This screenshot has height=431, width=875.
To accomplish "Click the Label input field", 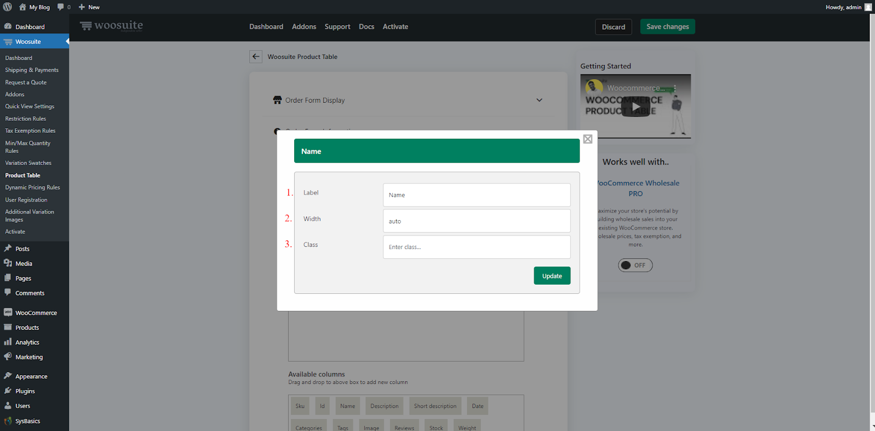I will click(476, 195).
